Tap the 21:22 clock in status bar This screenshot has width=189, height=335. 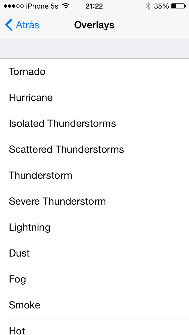[x=94, y=6]
